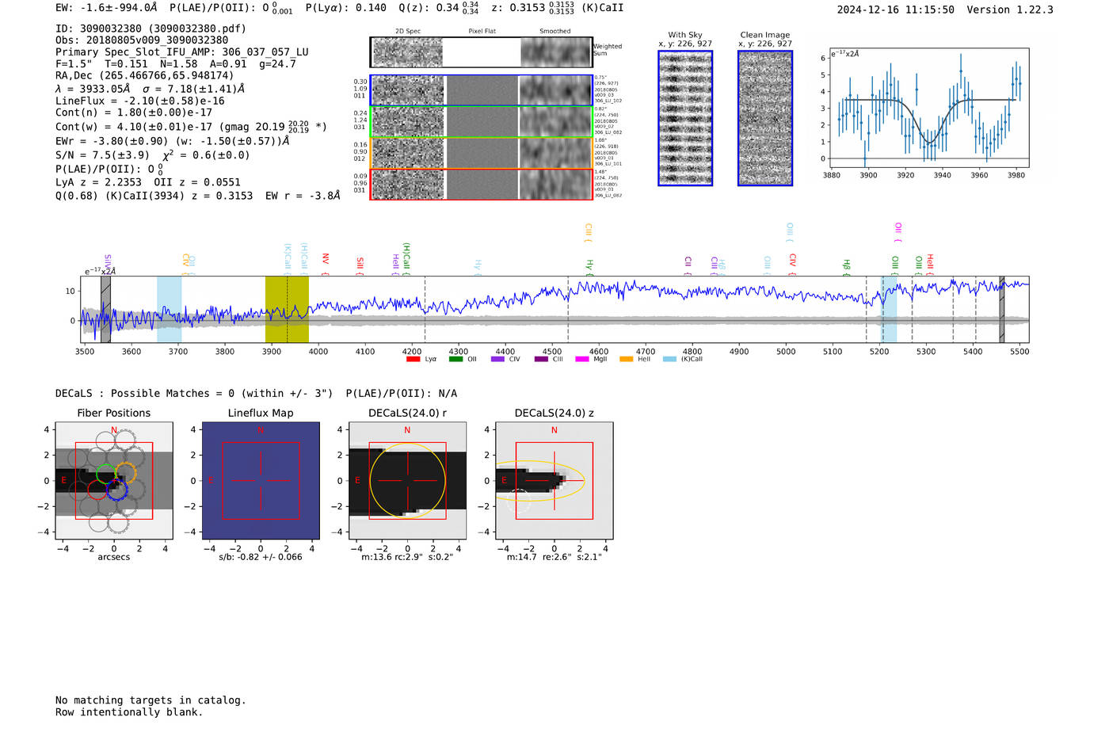The height and width of the screenshot is (755, 1109).
Task: Click the LyA z = 2.2353 text
Action: click(99, 182)
